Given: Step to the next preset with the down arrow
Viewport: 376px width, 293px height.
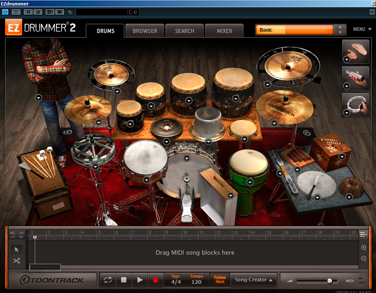Looking at the screenshot, I should coord(340,32).
